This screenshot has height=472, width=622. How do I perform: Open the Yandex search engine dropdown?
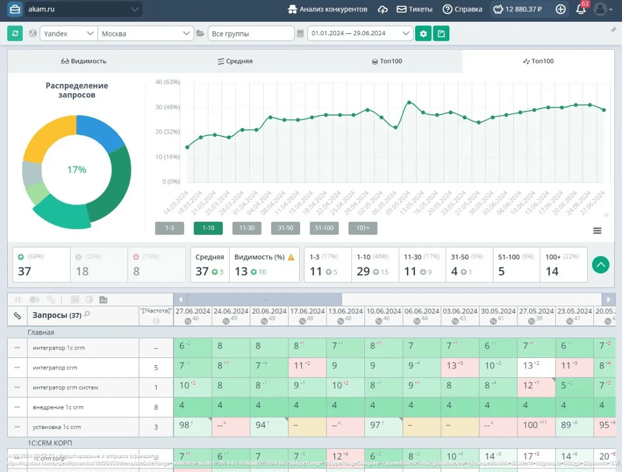68,34
